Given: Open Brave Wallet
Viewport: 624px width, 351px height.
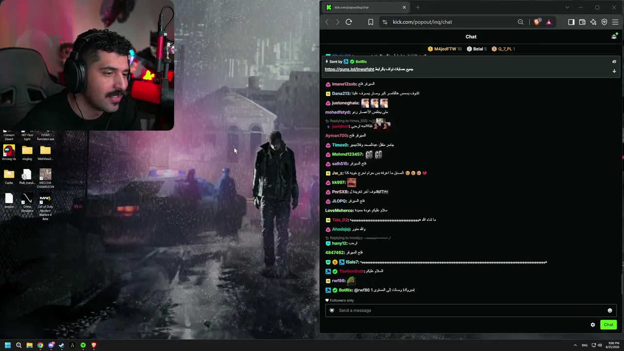Looking at the screenshot, I should [x=582, y=22].
